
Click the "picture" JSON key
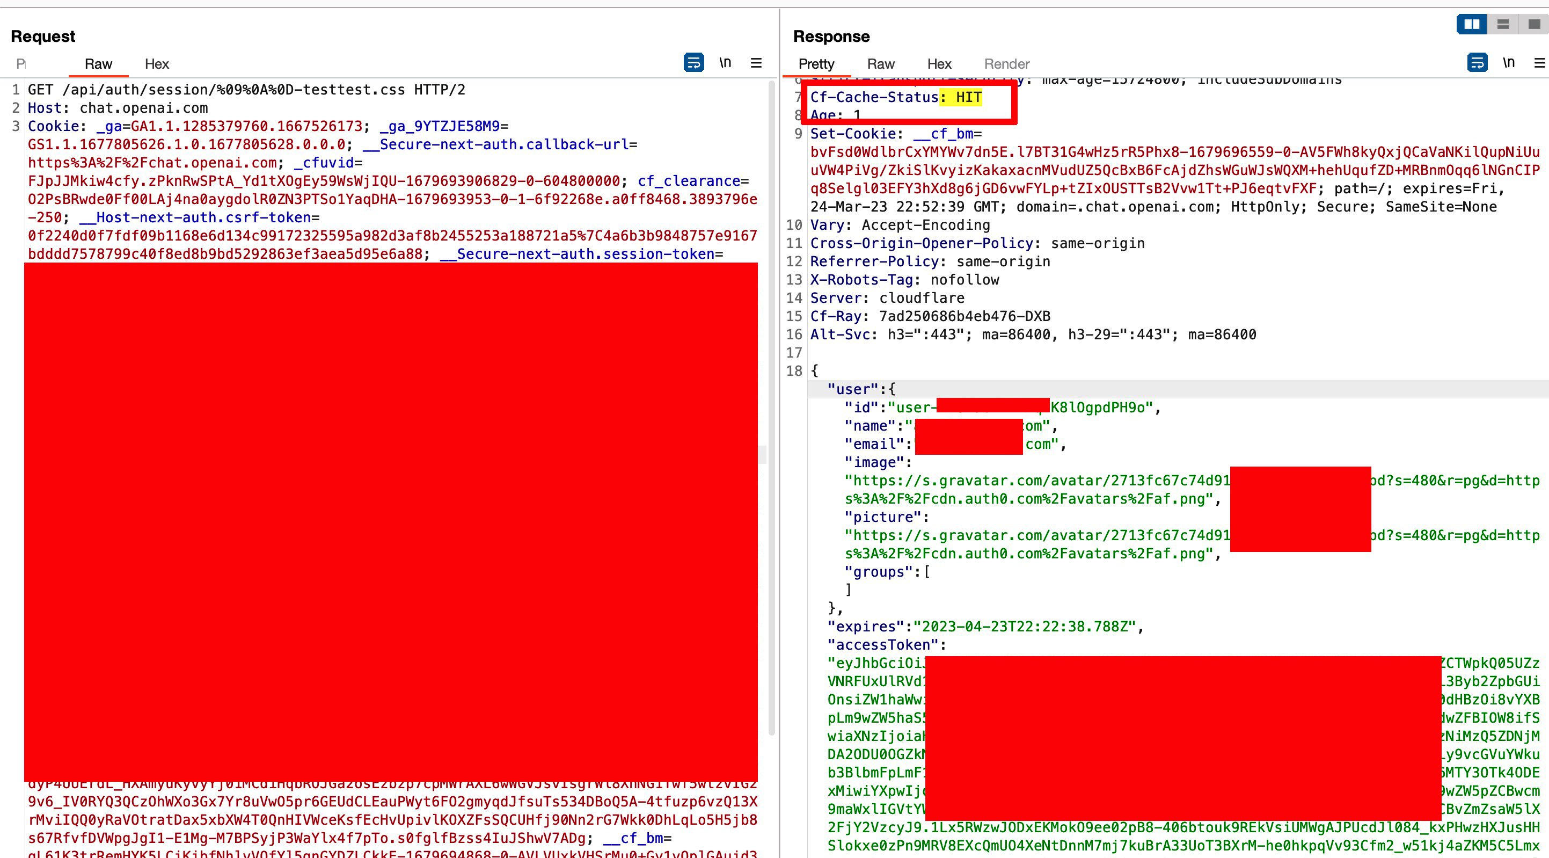point(883,517)
